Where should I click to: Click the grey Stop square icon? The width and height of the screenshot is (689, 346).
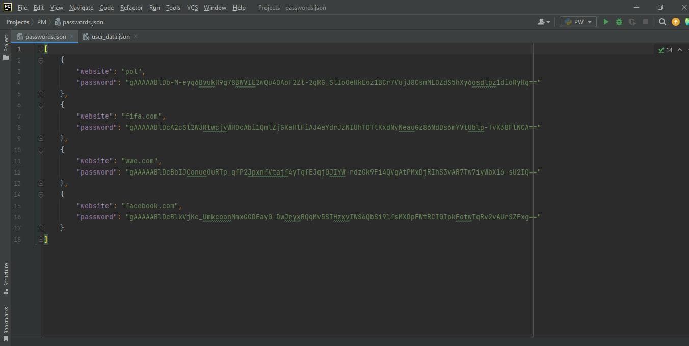click(646, 22)
